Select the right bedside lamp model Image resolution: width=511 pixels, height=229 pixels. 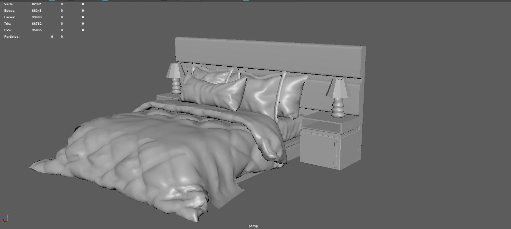[338, 98]
